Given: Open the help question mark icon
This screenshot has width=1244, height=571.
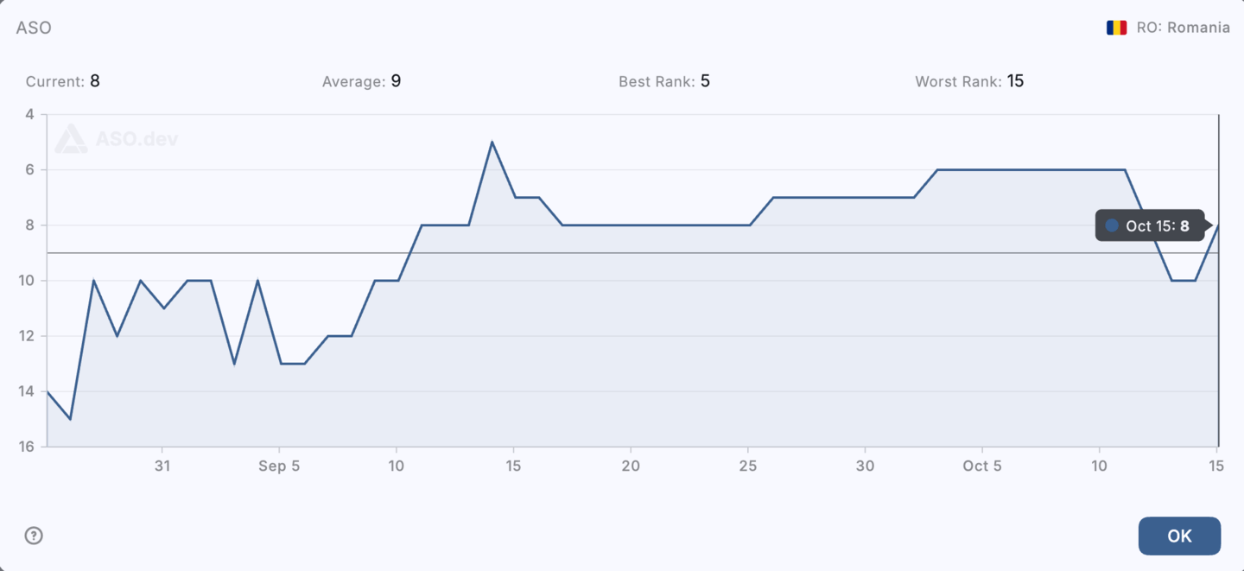Looking at the screenshot, I should [33, 536].
